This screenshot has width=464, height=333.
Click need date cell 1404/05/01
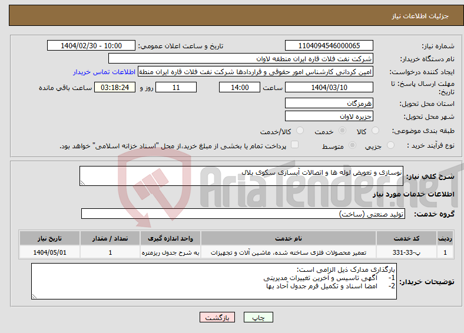click(x=49, y=252)
